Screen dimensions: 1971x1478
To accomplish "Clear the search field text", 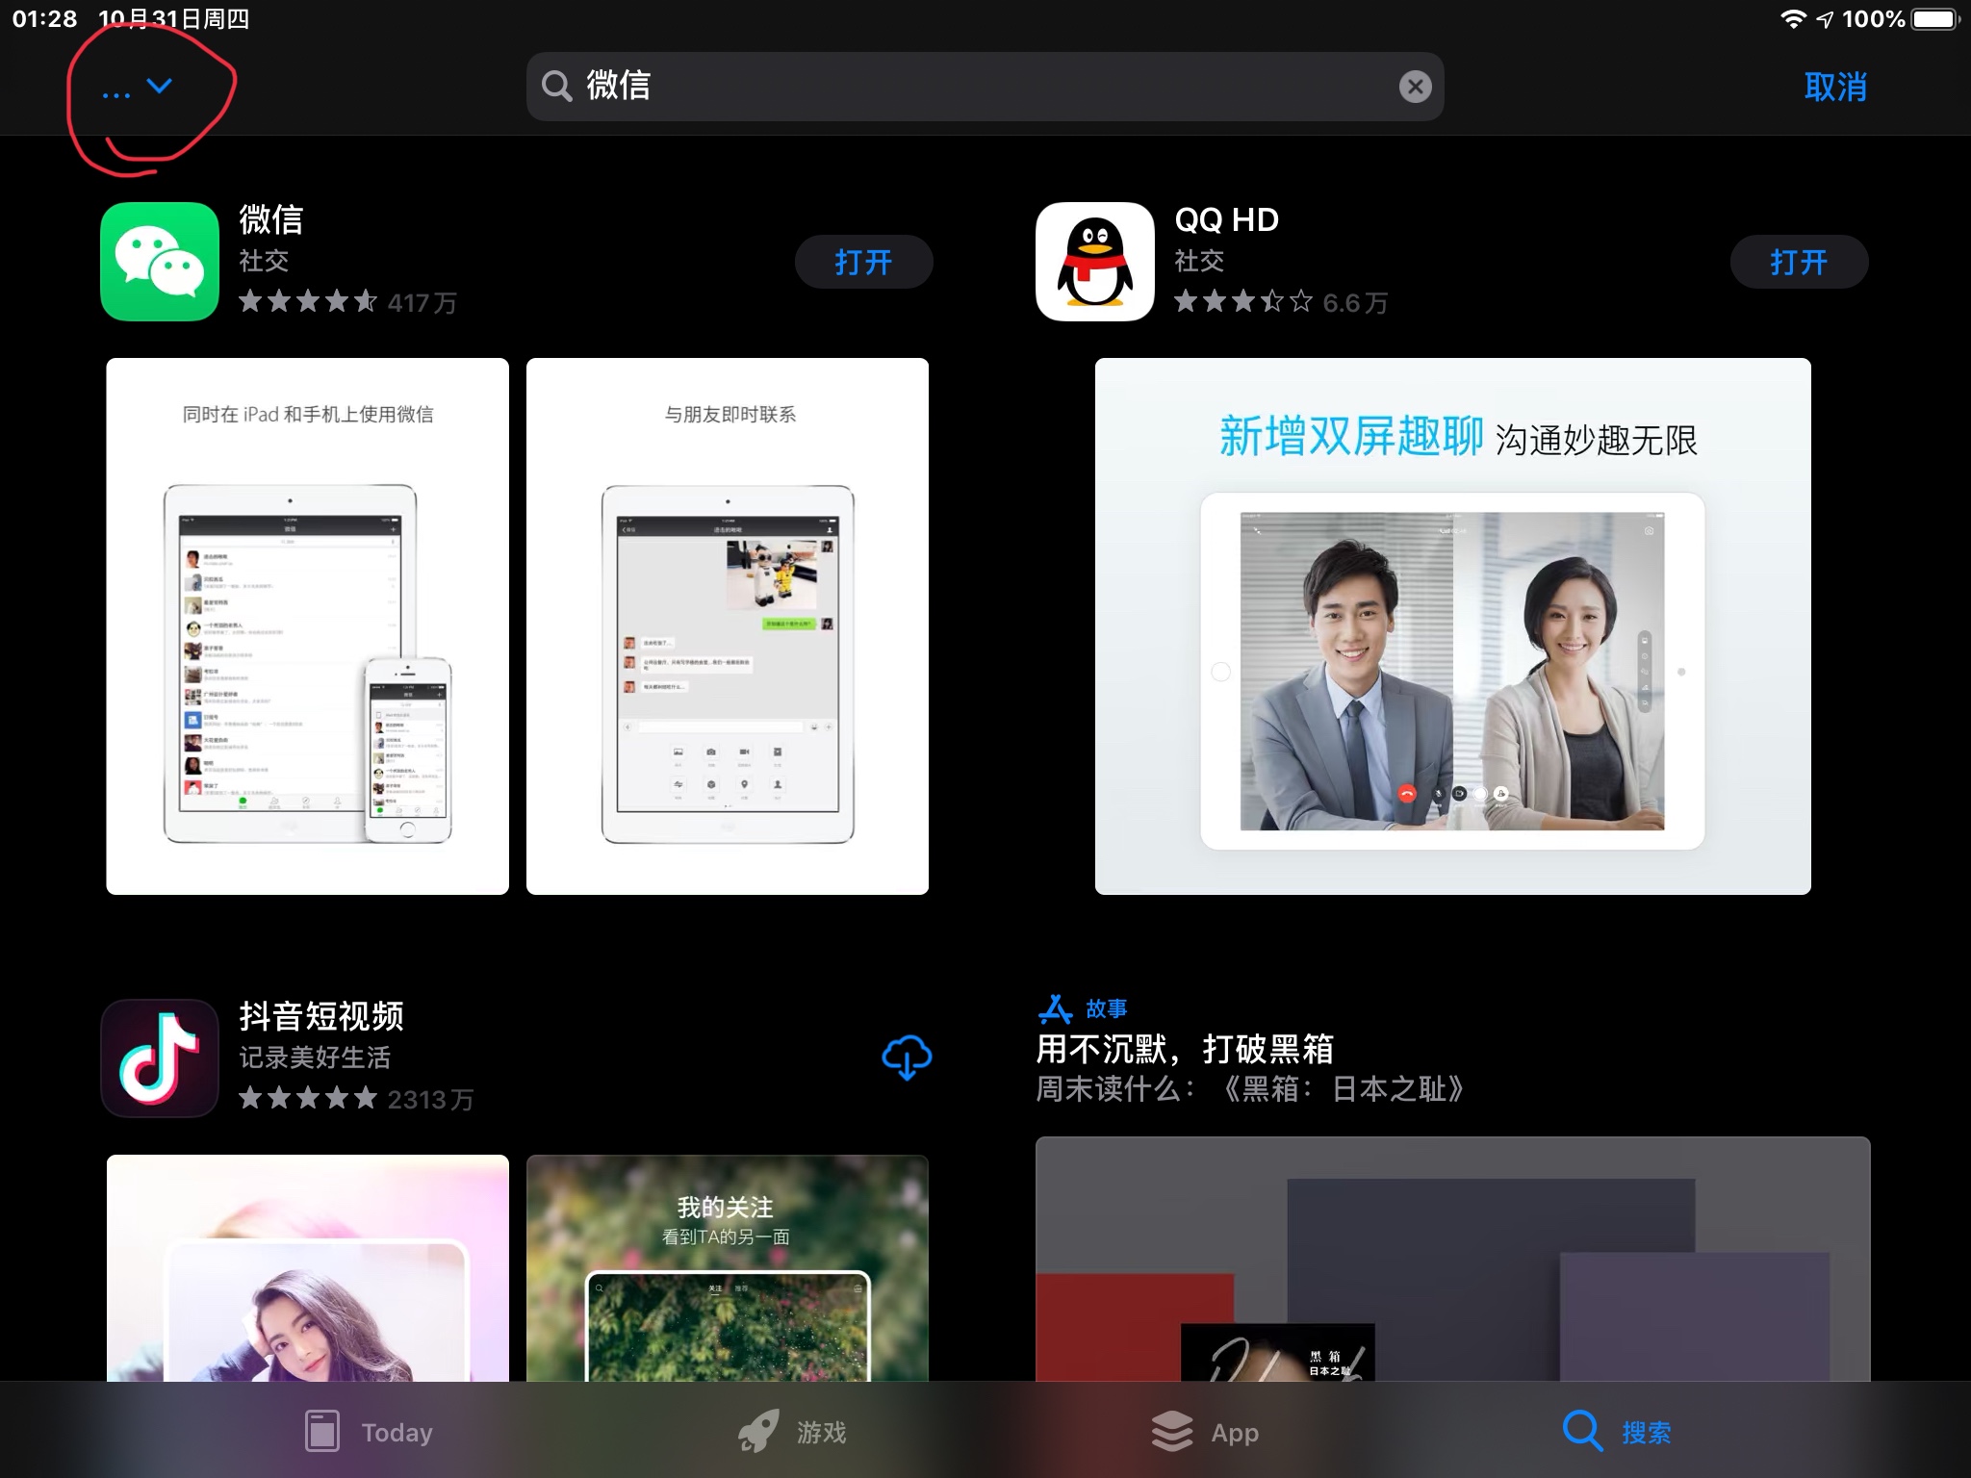I will [x=1414, y=87].
